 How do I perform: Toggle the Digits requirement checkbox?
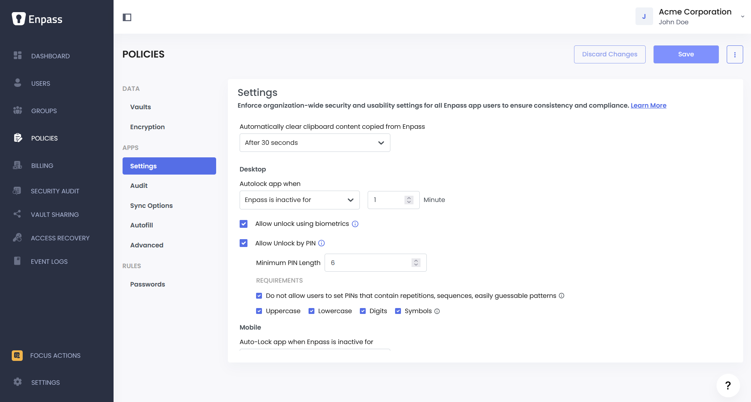[x=363, y=311]
